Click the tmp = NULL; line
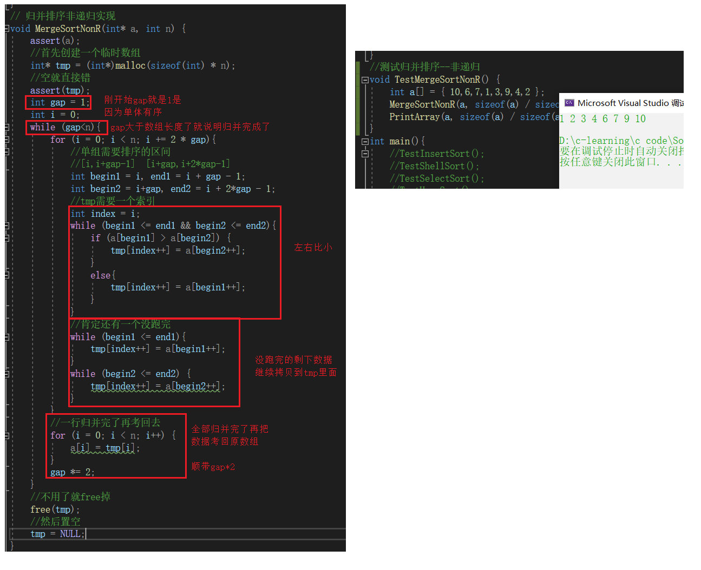Image resolution: width=701 pixels, height=570 pixels. [57, 534]
